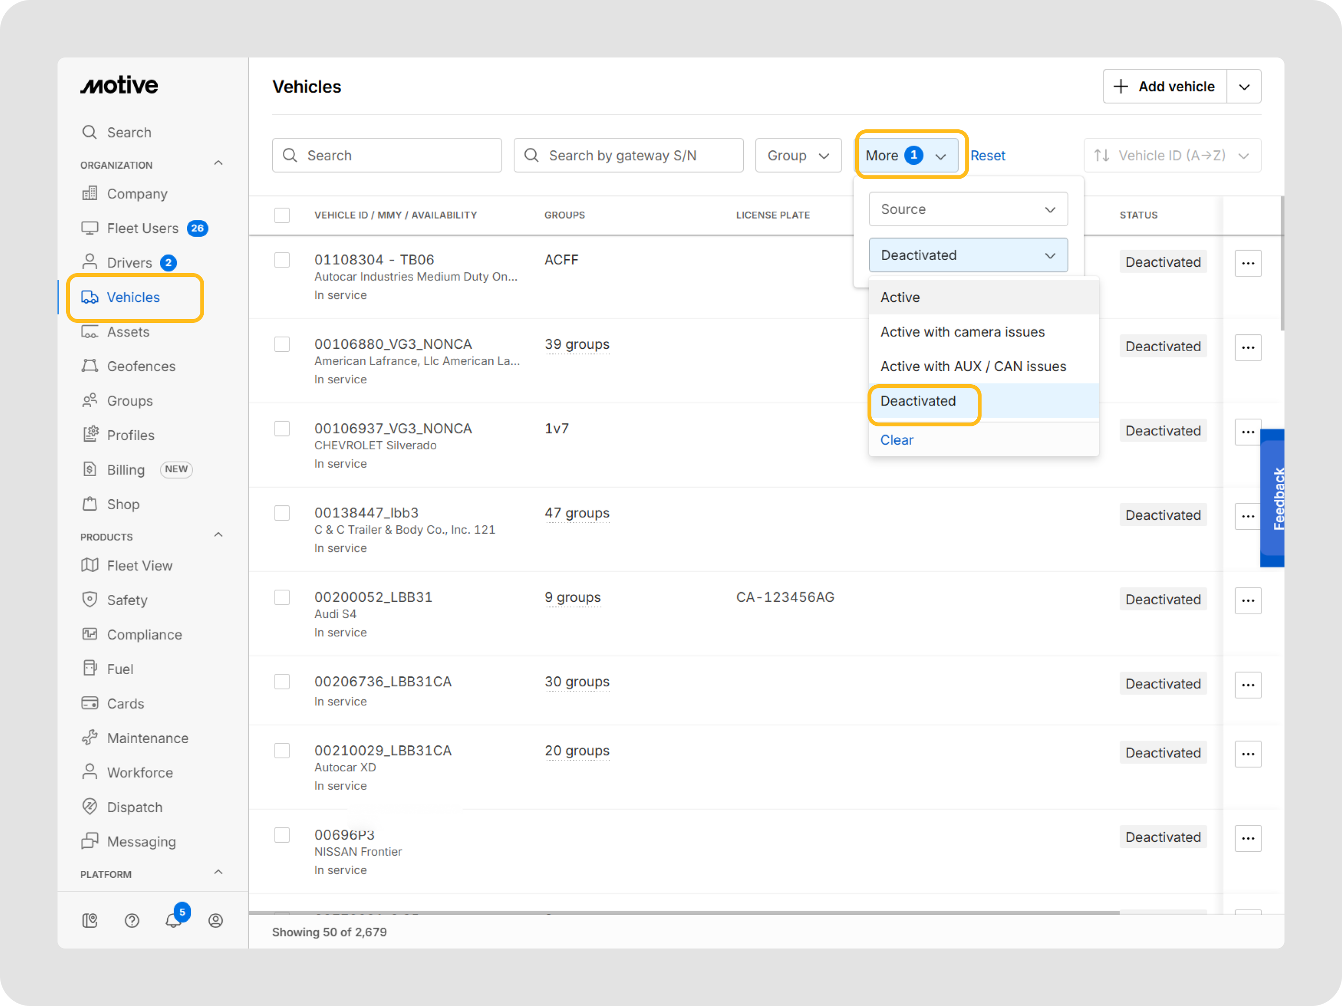
Task: Select checkbox for 00696P3 NISSAN Frontier
Action: point(282,835)
